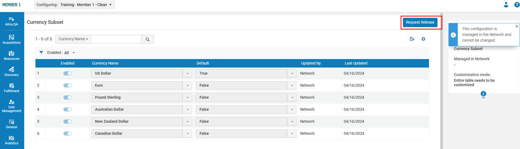Toggle Enabled switch for Pound Sterling
The width and height of the screenshot is (520, 149).
tap(67, 97)
